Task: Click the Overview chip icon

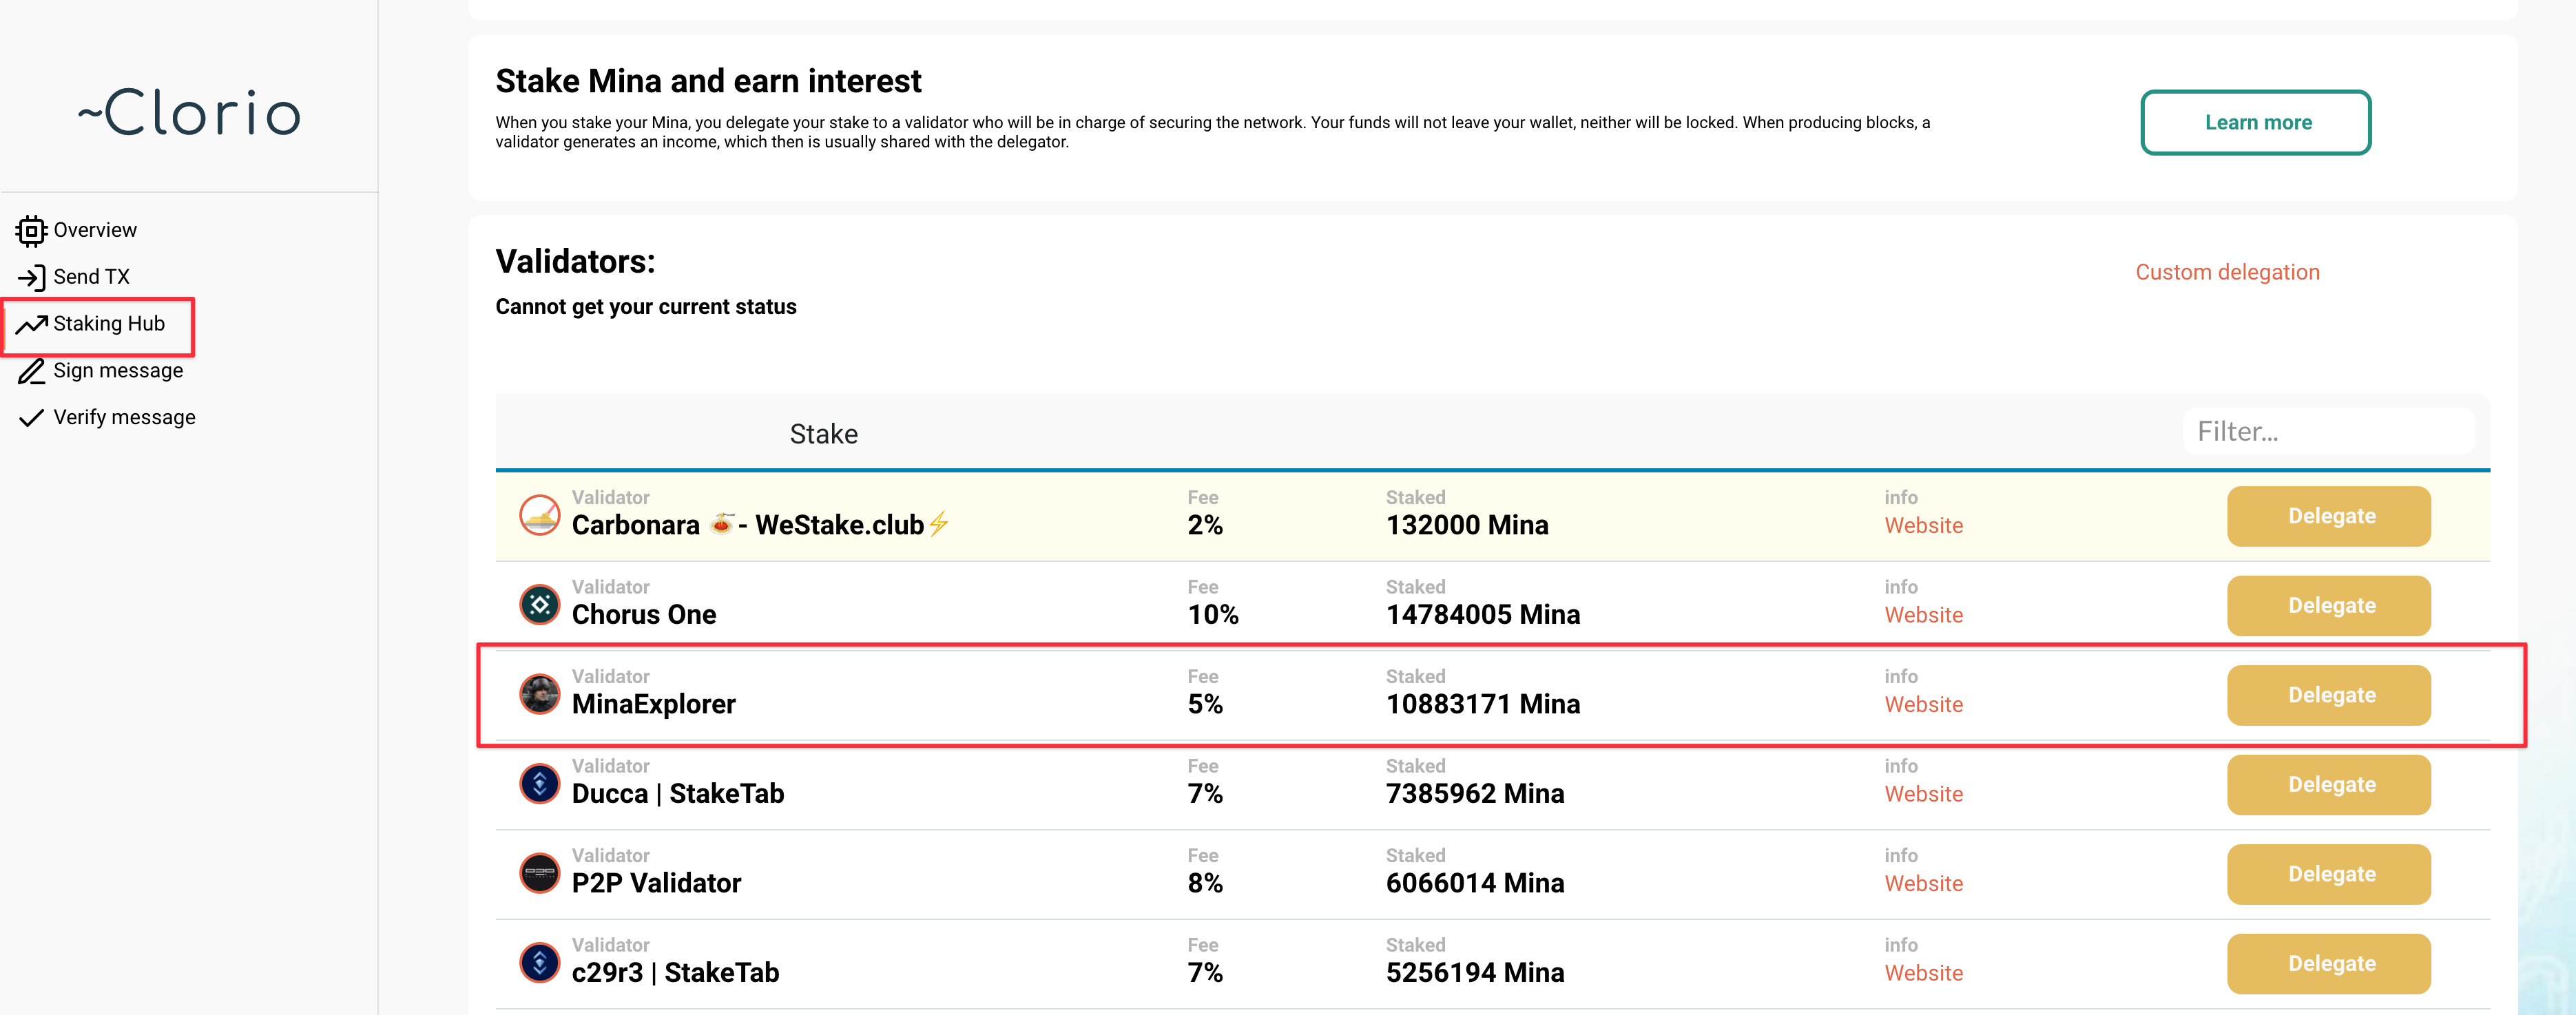Action: pyautogui.click(x=31, y=231)
